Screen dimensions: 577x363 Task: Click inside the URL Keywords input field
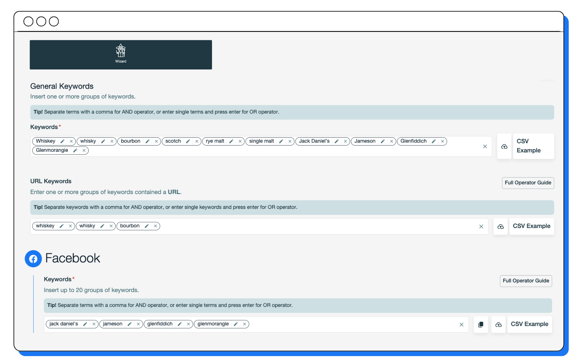point(297,226)
